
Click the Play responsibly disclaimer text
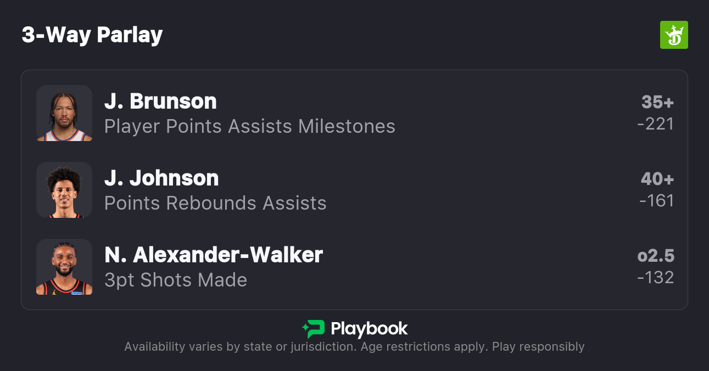(538, 347)
